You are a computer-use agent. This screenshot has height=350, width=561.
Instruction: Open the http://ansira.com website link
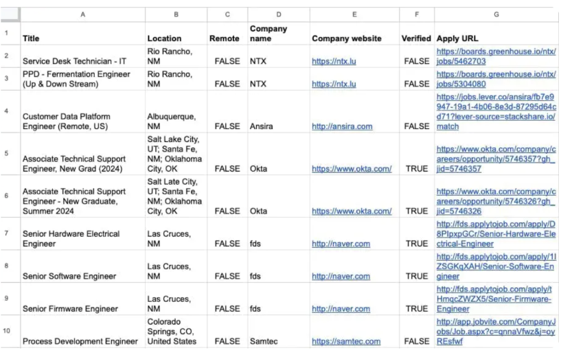click(342, 126)
